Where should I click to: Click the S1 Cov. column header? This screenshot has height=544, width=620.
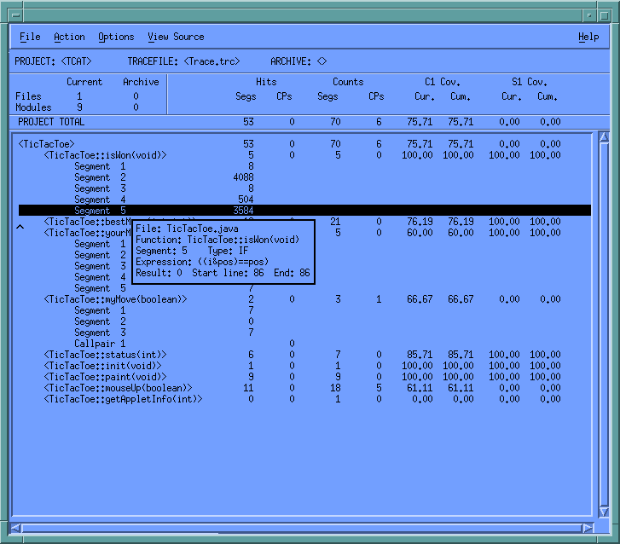pyautogui.click(x=530, y=82)
